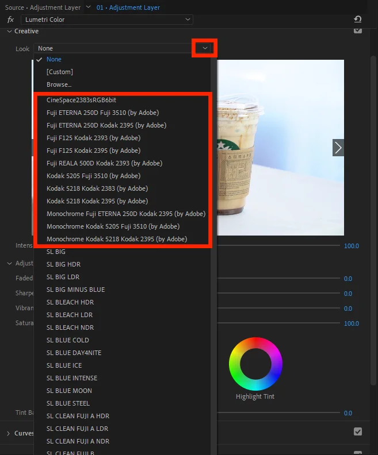
Task: Choose the SL BIG HDR look
Action: point(122,264)
